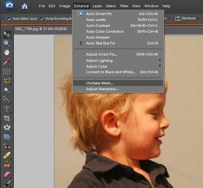Open the Edit menu
This screenshot has height=188, width=203.
coord(52,6)
